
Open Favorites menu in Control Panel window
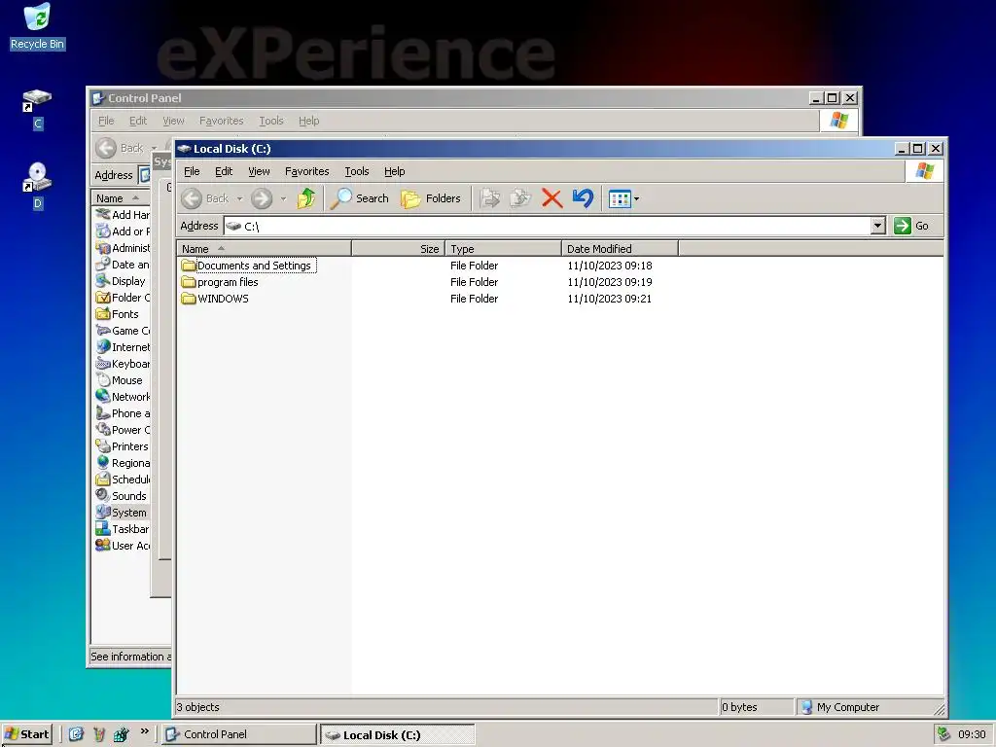[221, 121]
